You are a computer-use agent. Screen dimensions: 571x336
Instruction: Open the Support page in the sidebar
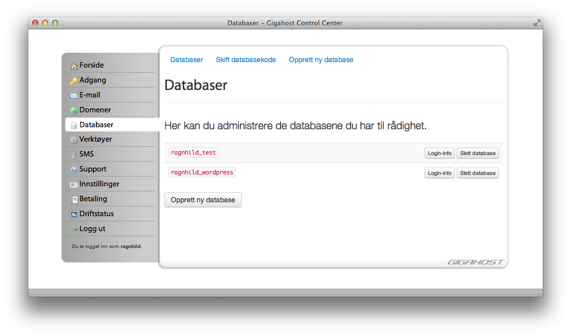[110, 169]
